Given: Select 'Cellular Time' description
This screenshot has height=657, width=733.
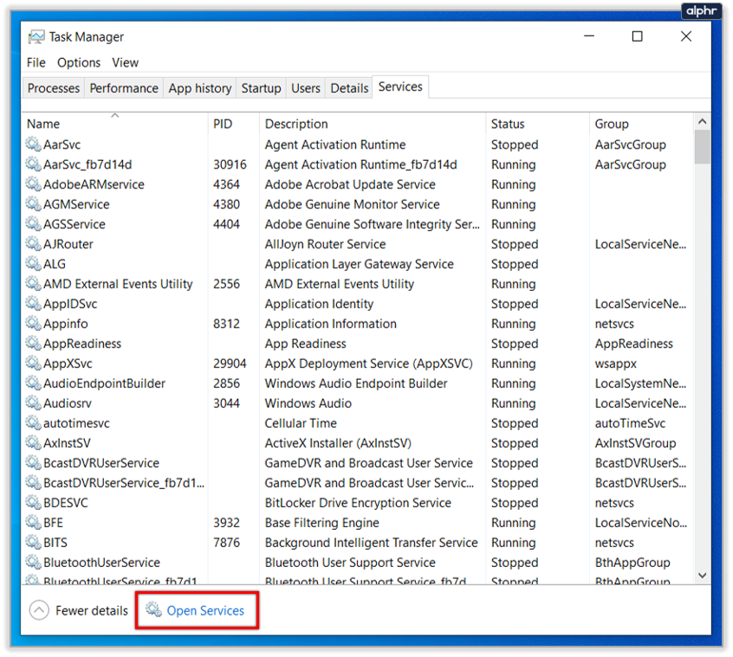Looking at the screenshot, I should (x=301, y=423).
